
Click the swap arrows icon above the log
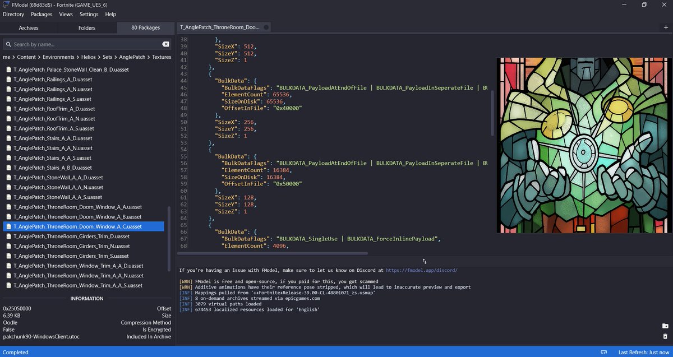425,261
